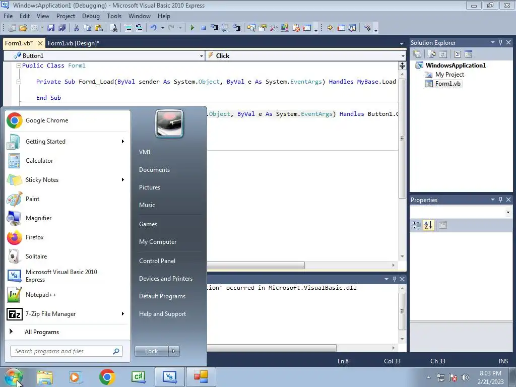Screen dimensions: 516x387
Task: Open the Project menu
Action: pos(66,16)
